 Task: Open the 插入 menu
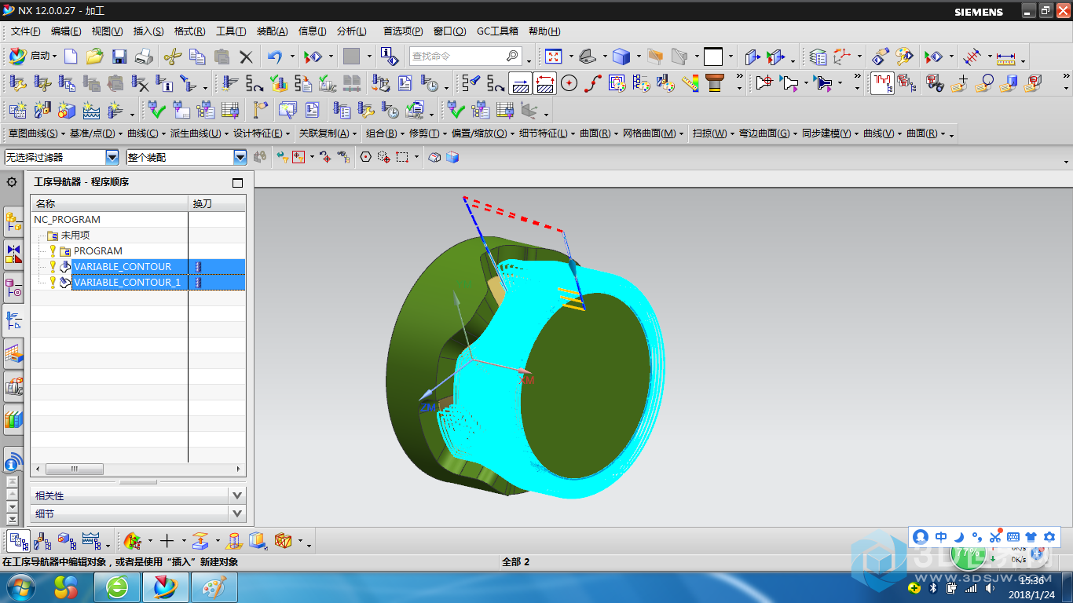click(x=148, y=31)
